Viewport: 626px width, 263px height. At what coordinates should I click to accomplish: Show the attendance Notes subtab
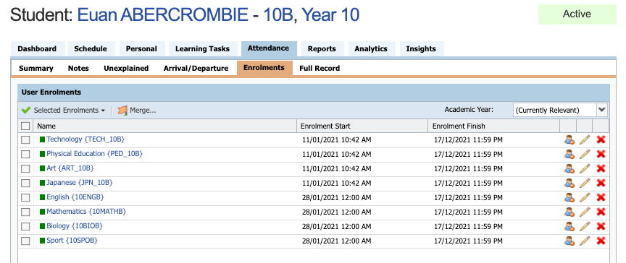[x=78, y=68]
